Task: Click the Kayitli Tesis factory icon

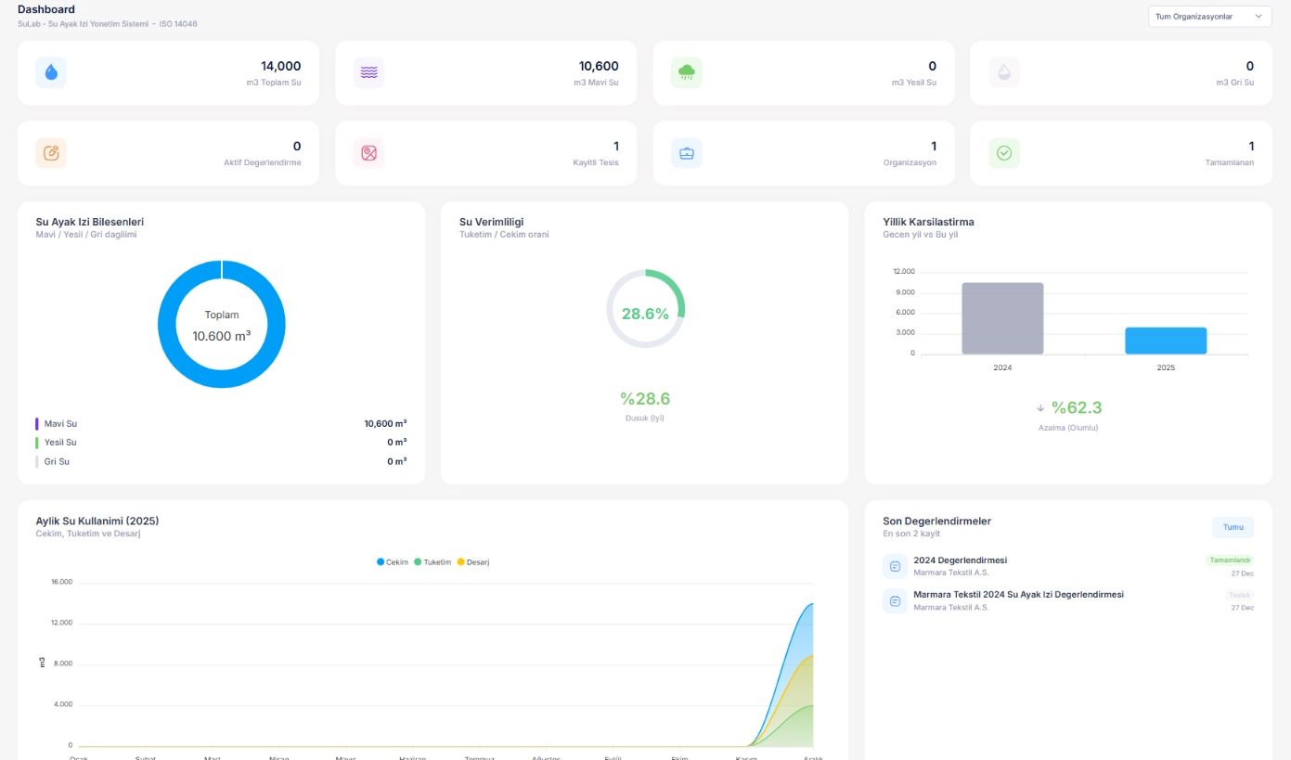Action: pos(368,152)
